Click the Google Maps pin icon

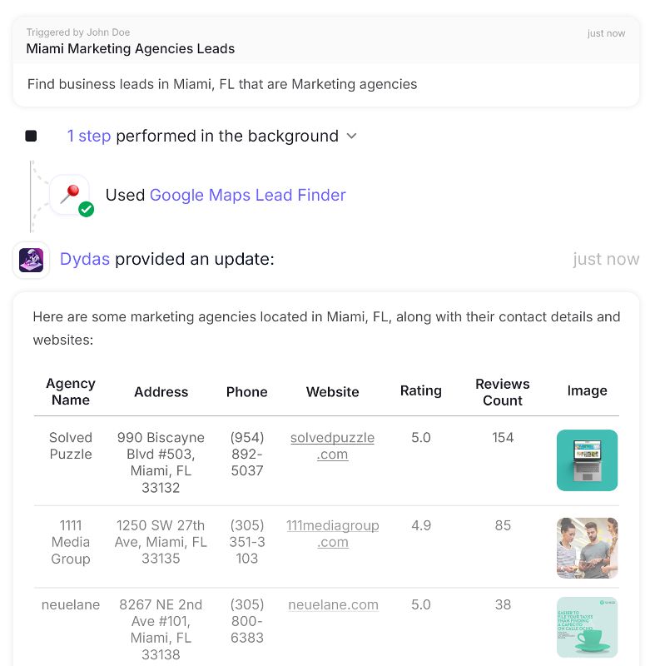pos(70,194)
